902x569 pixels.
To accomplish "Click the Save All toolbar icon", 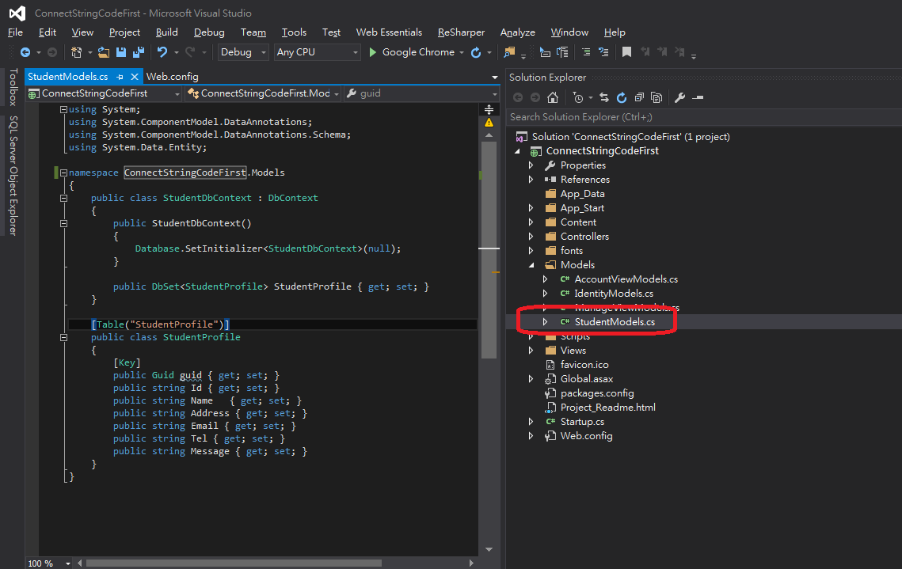I will click(138, 52).
